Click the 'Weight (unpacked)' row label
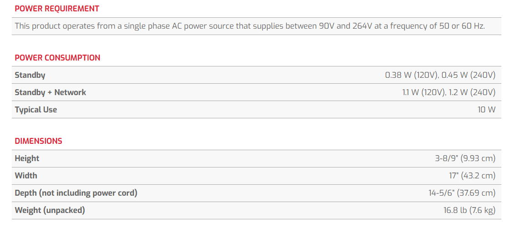Screen dimensions: 510x228 pos(50,210)
